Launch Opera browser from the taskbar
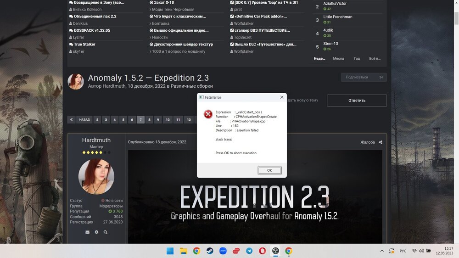This screenshot has height=258, width=459. point(262,251)
